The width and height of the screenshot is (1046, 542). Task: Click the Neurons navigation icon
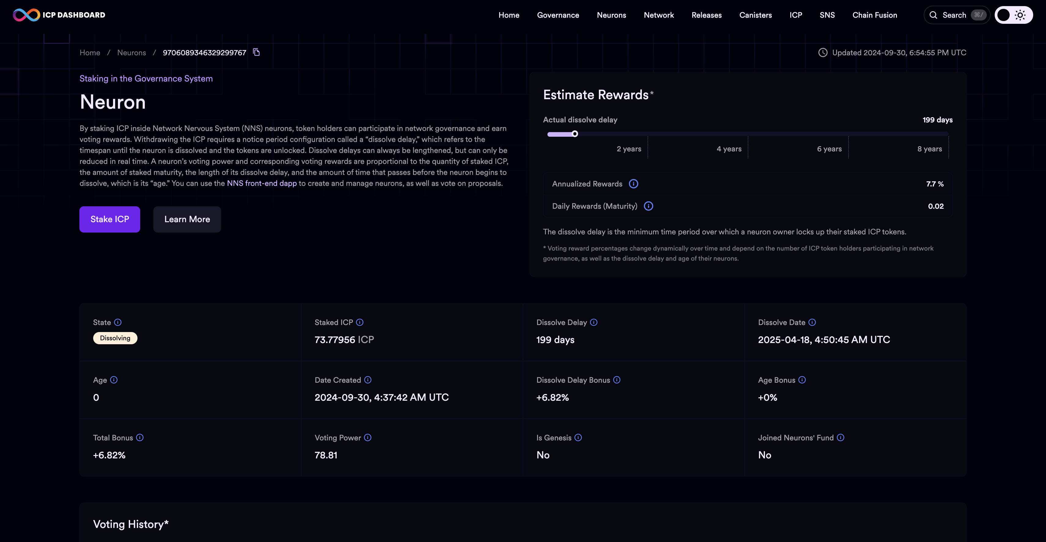coord(612,15)
